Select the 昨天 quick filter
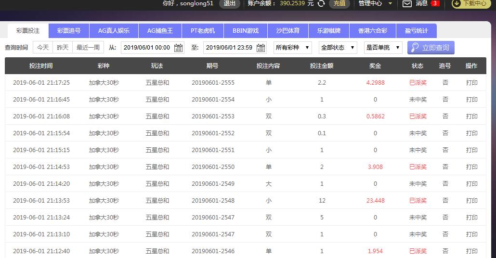The image size is (496, 258). 63,48
